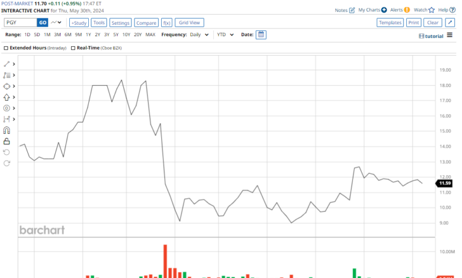Toggle the magnet snap tool
This screenshot has height=278, width=462.
(x=7, y=130)
